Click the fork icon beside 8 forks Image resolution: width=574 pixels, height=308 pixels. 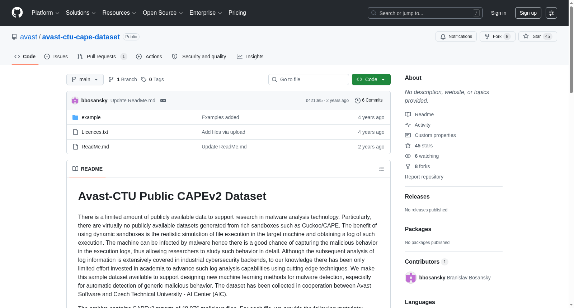coord(408,166)
